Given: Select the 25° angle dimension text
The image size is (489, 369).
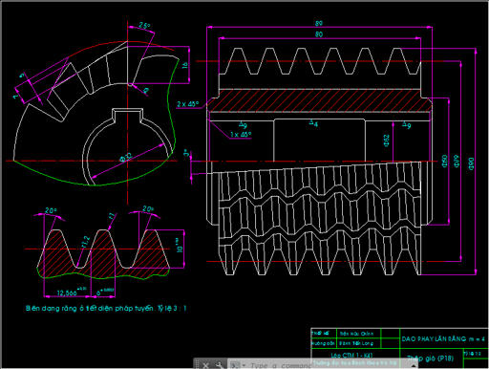Looking at the screenshot, I should [144, 26].
